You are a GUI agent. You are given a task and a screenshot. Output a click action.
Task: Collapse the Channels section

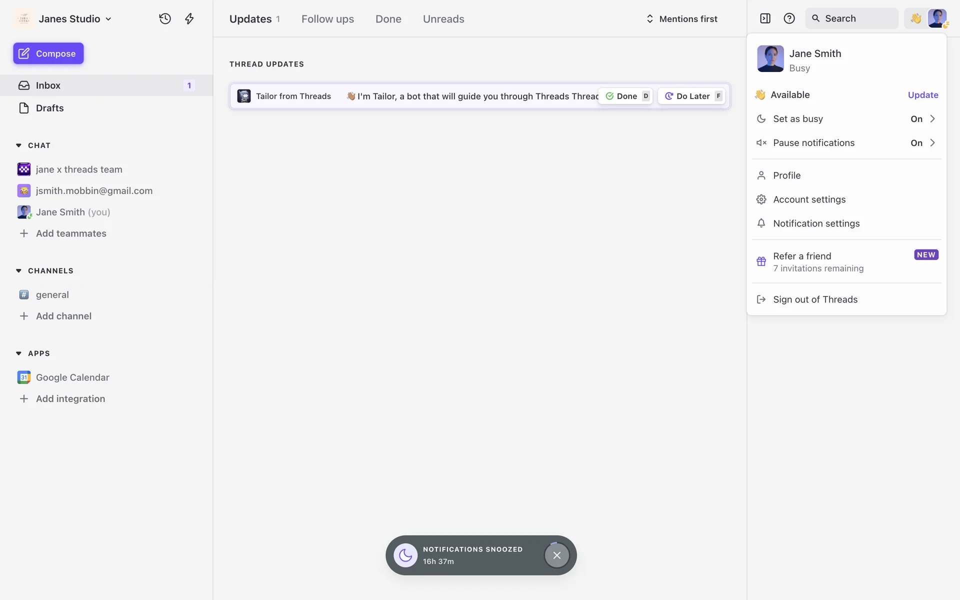tap(19, 271)
